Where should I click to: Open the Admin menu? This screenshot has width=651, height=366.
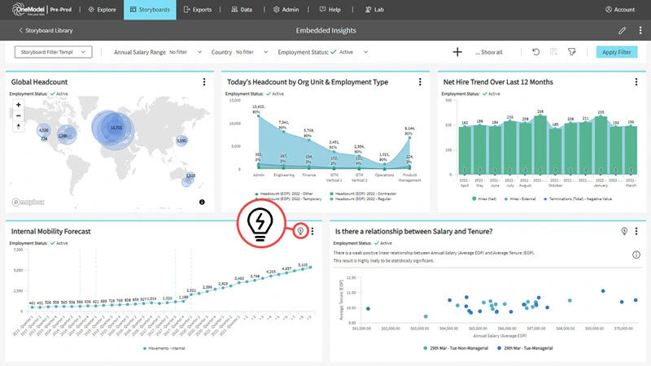coord(286,10)
